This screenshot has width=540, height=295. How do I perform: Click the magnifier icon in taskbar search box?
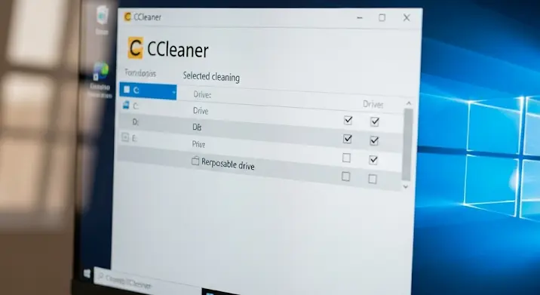(x=100, y=275)
